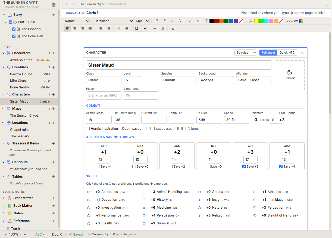Insert map pin location
This screenshot has height=238, width=332.
click(x=173, y=29)
